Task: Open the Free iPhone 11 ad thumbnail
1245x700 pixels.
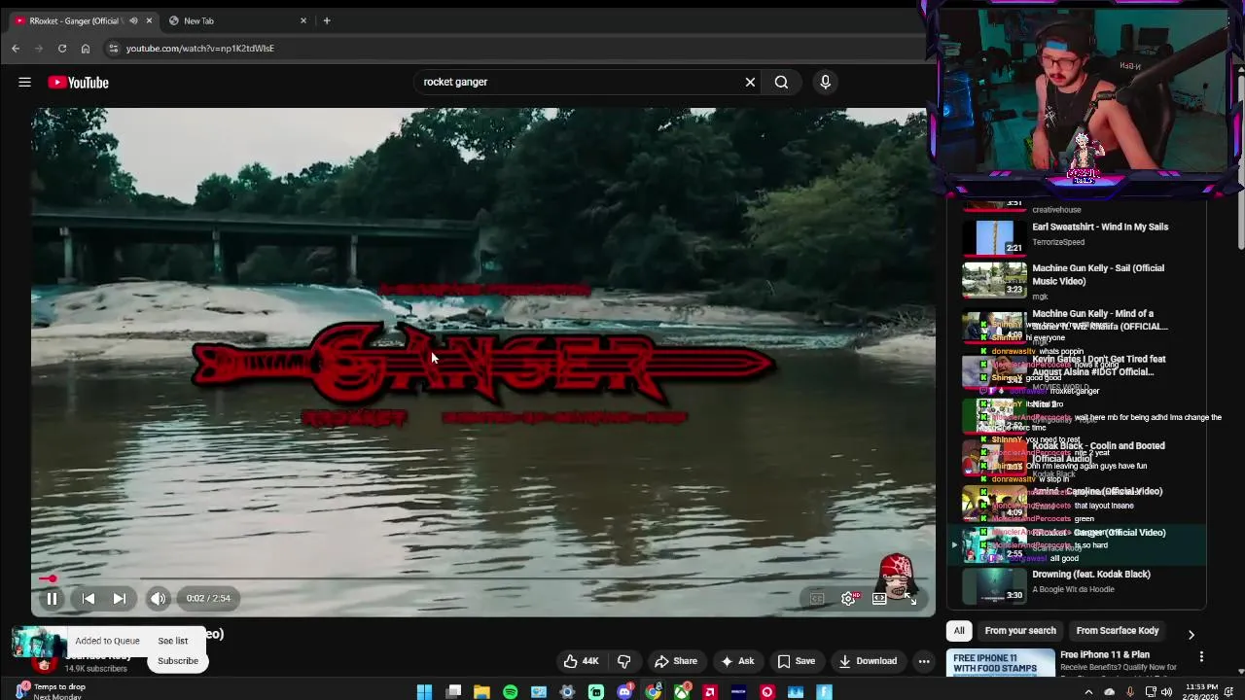Action: pyautogui.click(x=1001, y=663)
